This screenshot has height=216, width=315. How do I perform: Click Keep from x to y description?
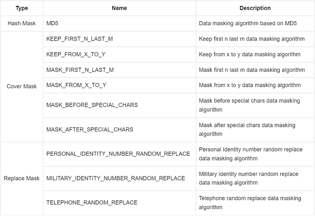coord(249,54)
